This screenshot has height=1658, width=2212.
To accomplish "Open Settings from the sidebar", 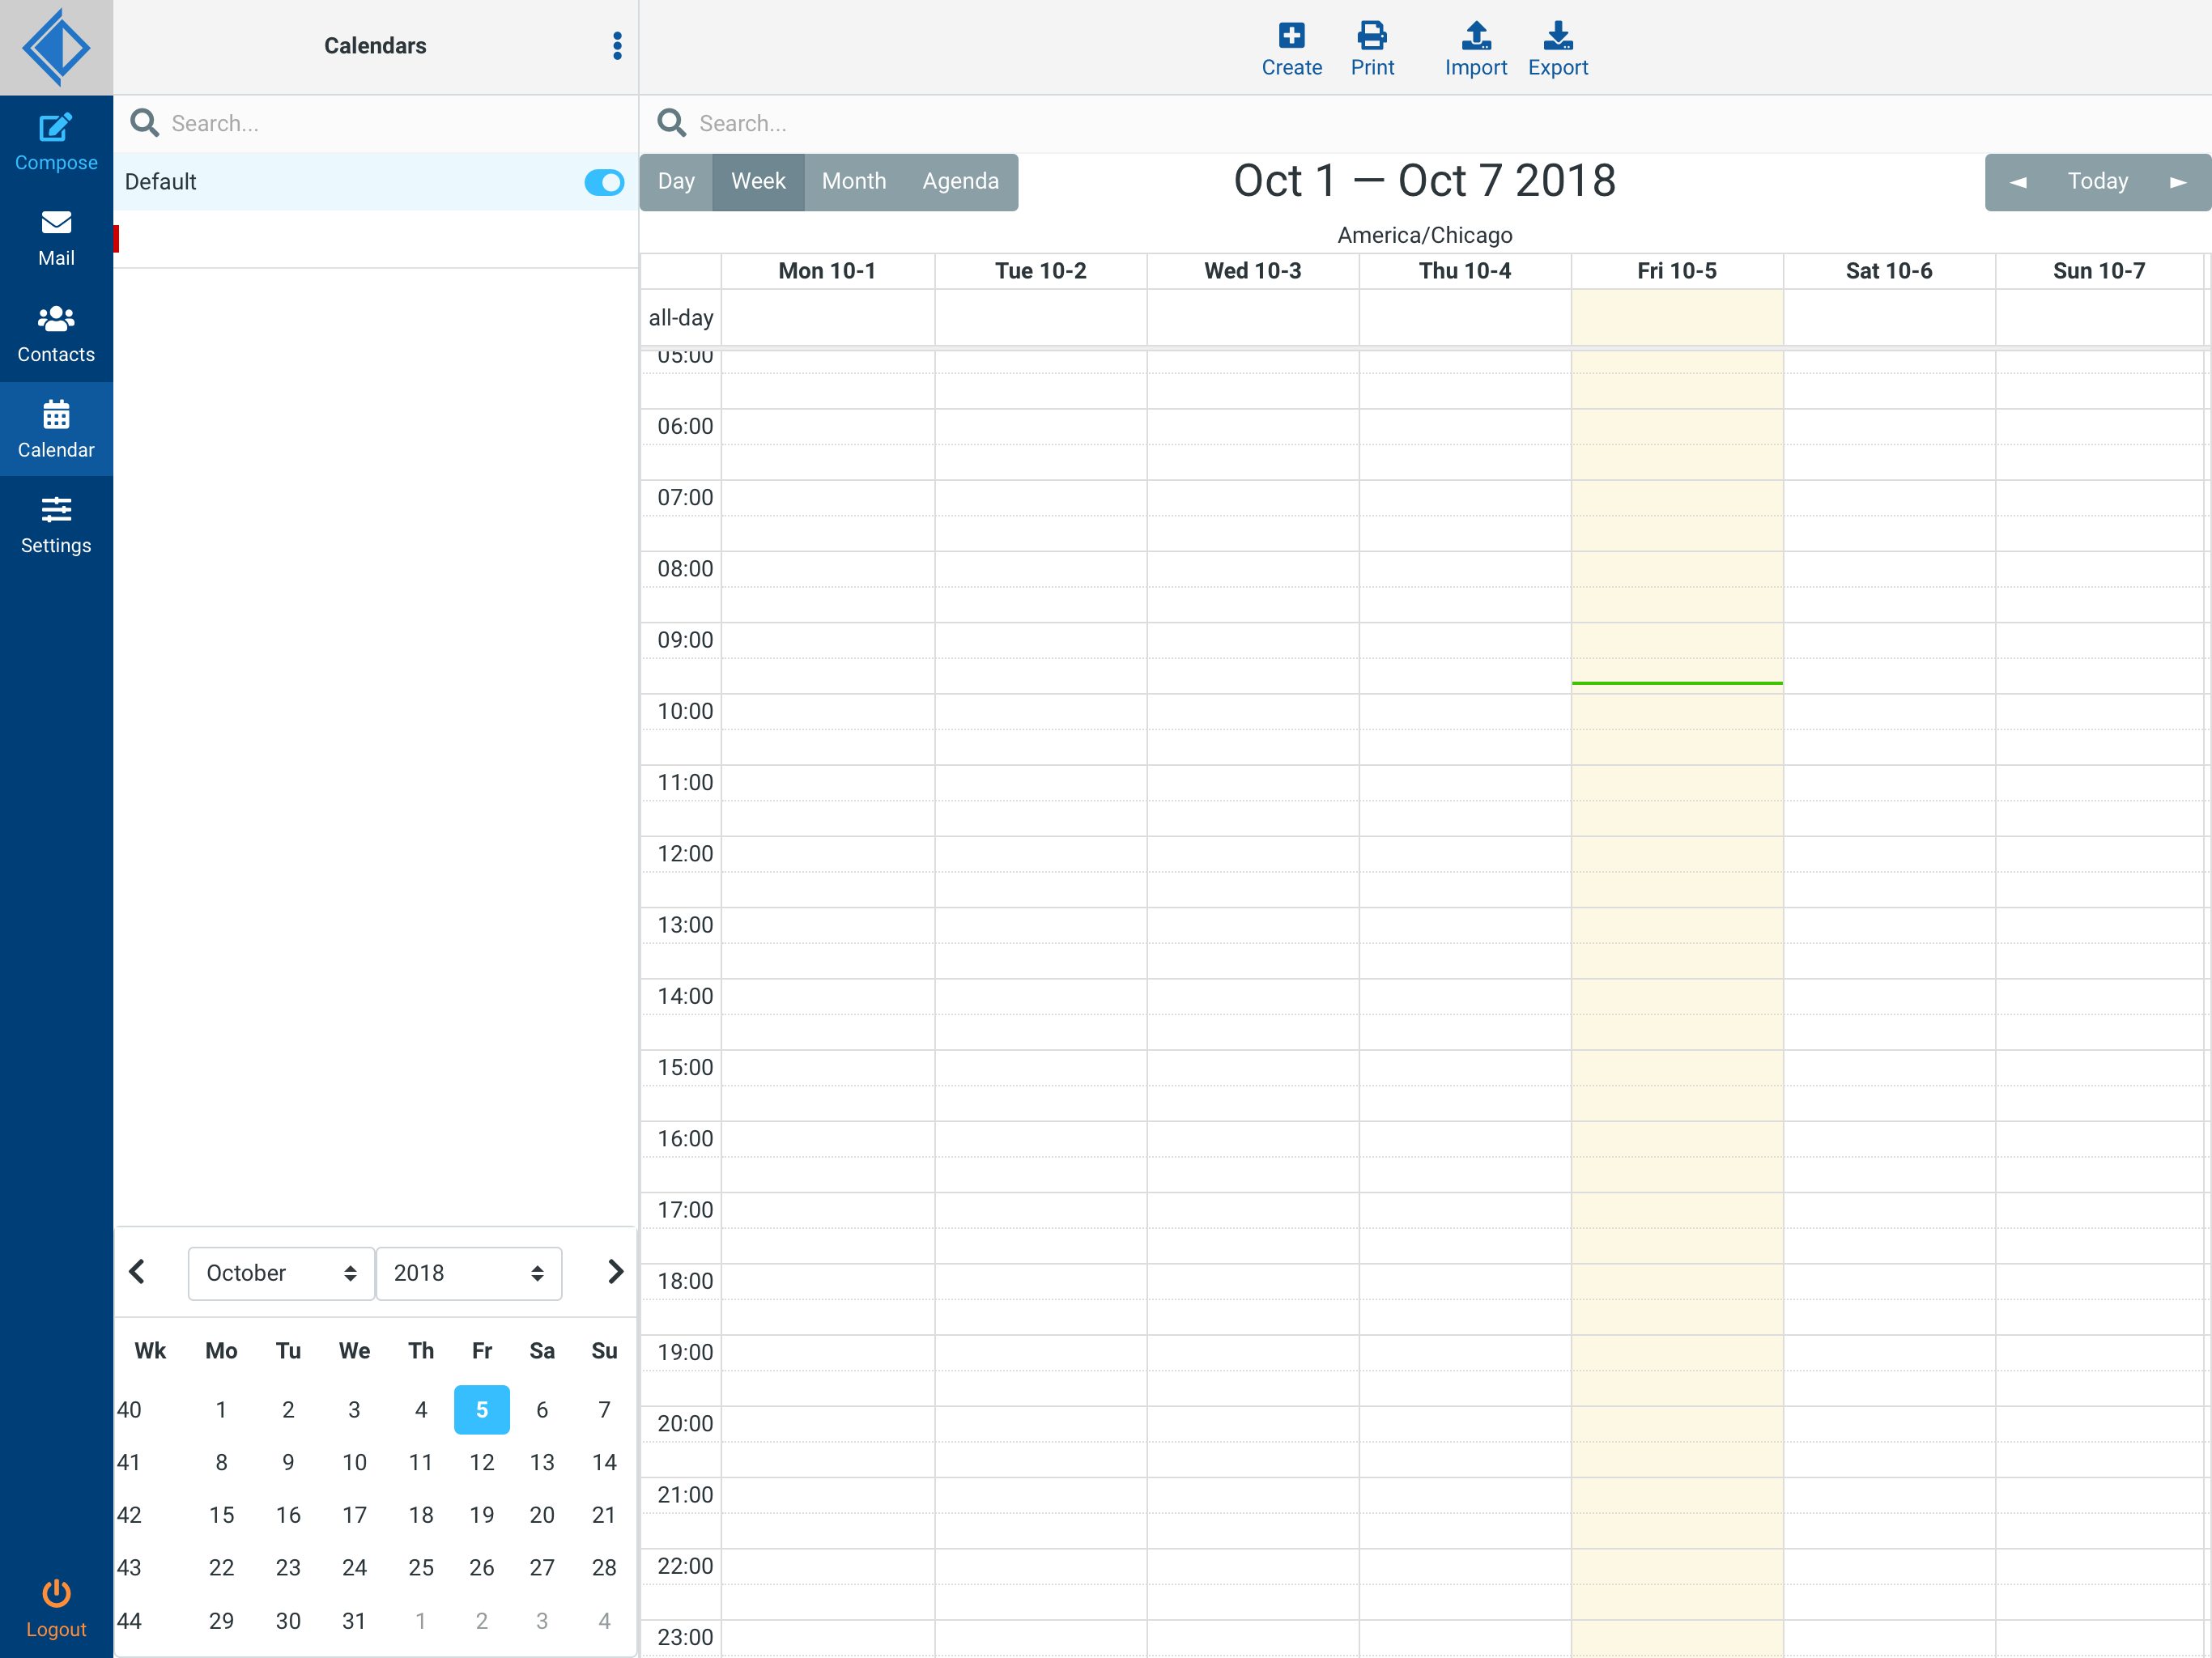I will 56,525.
